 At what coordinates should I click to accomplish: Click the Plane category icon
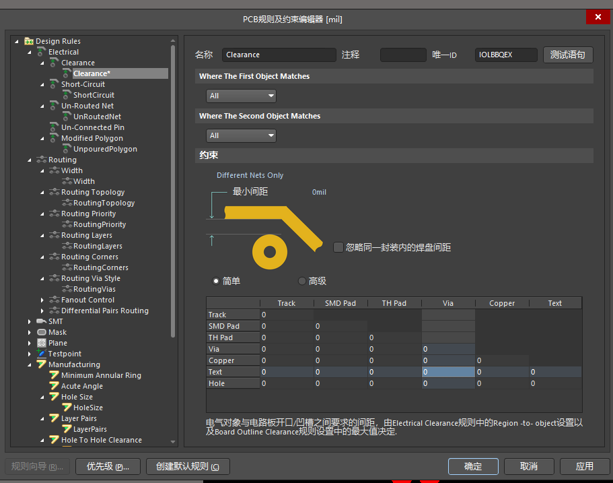click(42, 343)
